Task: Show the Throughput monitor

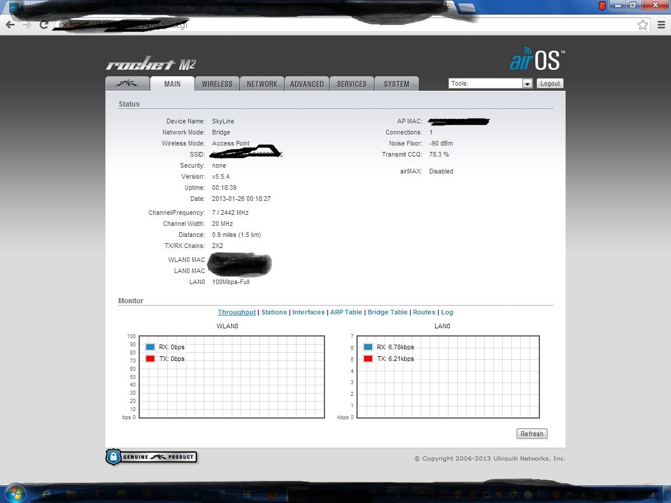Action: 236,312
